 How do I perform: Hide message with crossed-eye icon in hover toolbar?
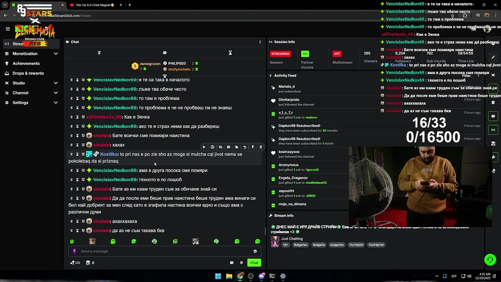pos(220,147)
